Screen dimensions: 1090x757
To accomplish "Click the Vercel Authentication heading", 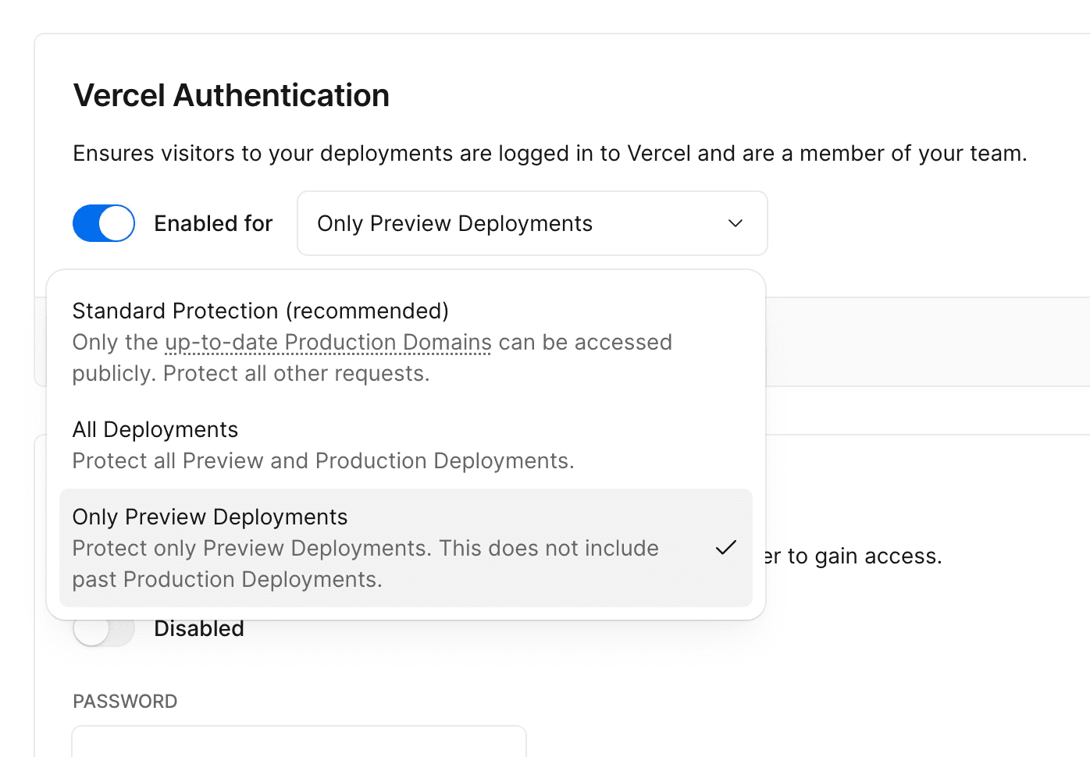I will pyautogui.click(x=231, y=96).
